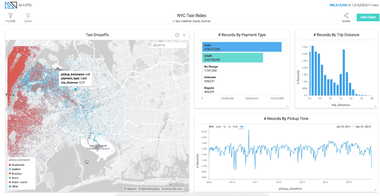Toggle Manhattan in the map legend
The width and height of the screenshot is (380, 196).
pyautogui.click(x=17, y=165)
